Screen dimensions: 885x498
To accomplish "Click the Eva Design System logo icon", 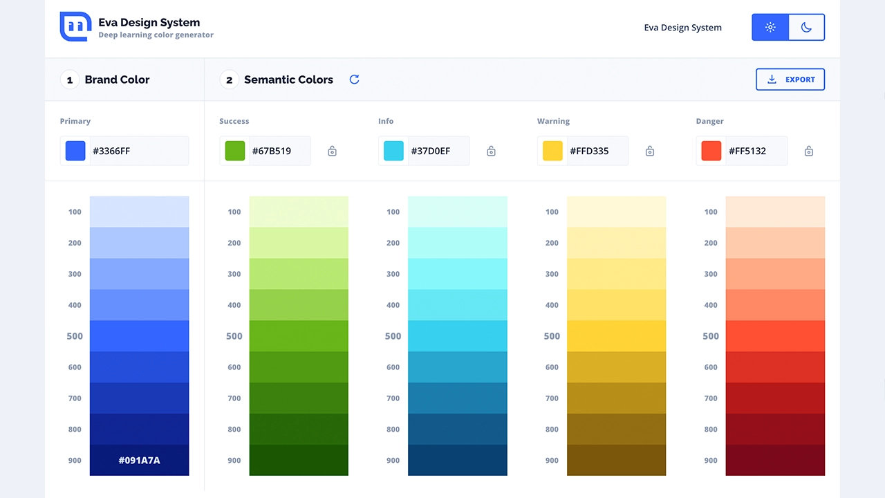I will (x=75, y=27).
